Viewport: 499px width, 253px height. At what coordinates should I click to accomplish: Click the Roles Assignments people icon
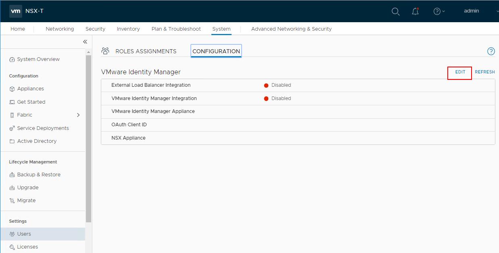click(105, 51)
